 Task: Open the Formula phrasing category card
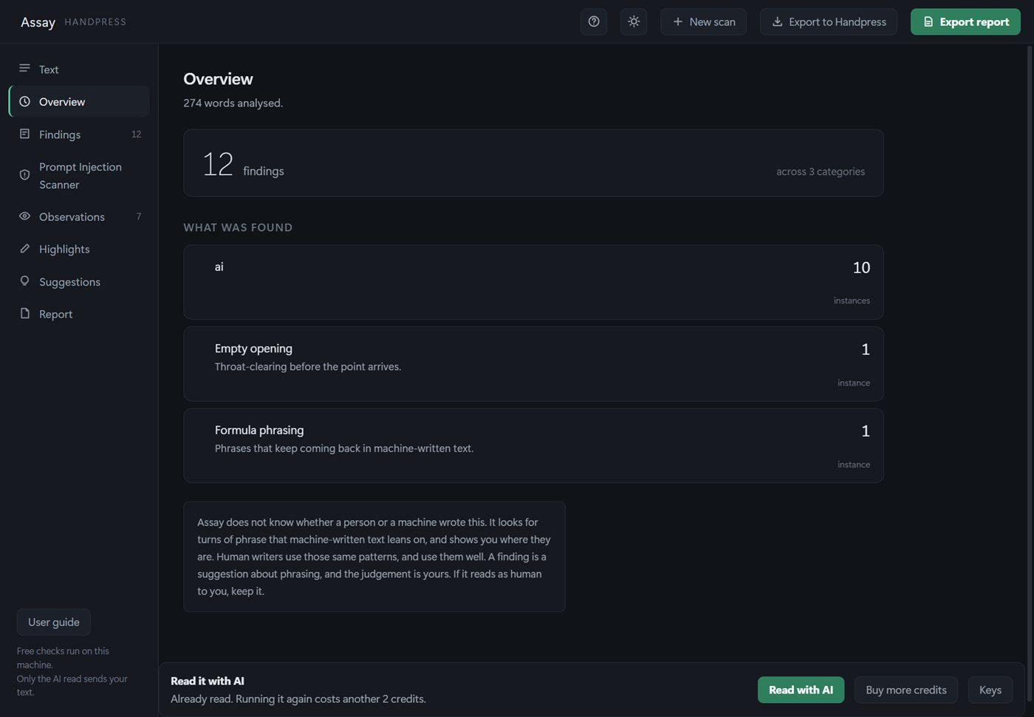point(533,446)
